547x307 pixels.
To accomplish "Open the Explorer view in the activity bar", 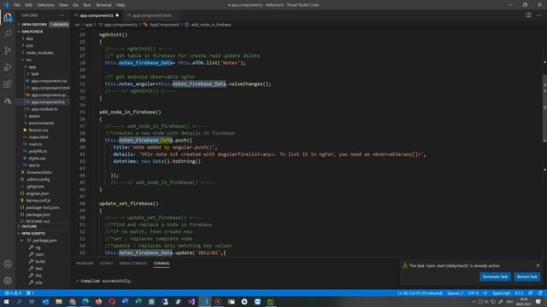I will point(8,17).
